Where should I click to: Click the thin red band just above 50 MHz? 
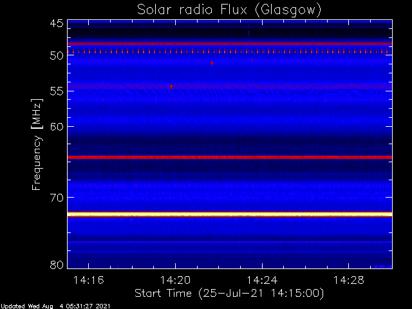(x=230, y=44)
